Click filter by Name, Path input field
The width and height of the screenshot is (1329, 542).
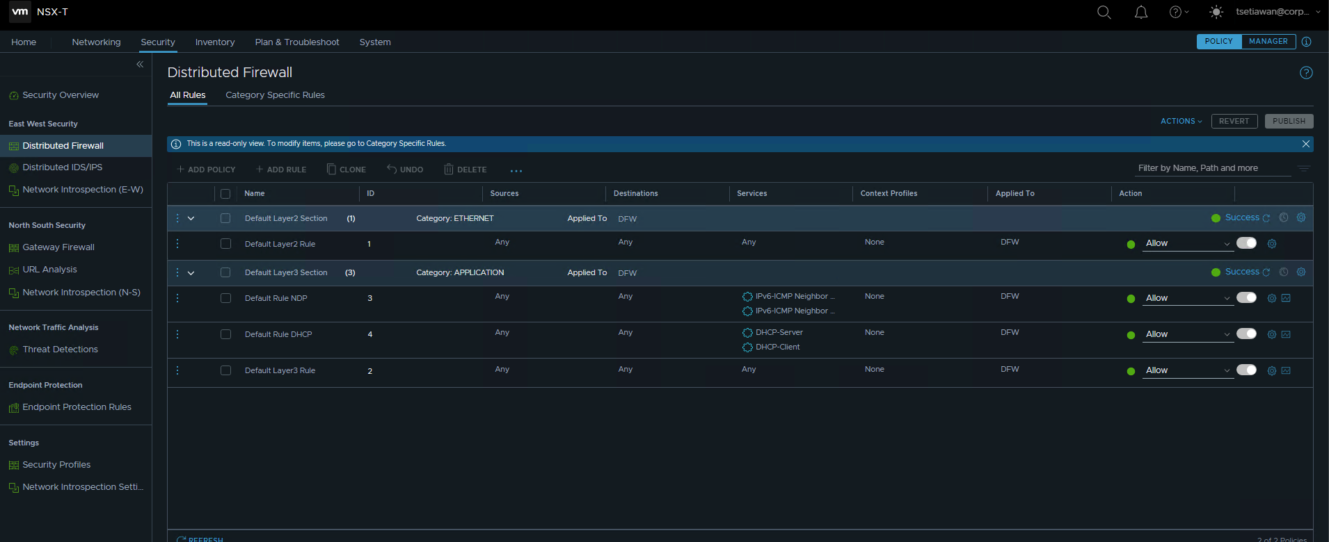1213,168
